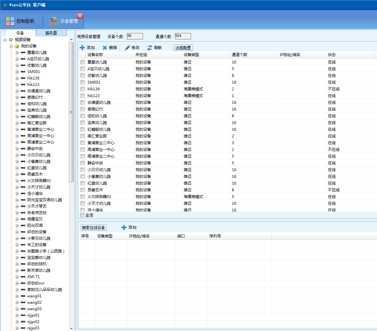Click the device tree vertical scrollbar thumb
The width and height of the screenshot is (377, 331).
click(x=71, y=112)
